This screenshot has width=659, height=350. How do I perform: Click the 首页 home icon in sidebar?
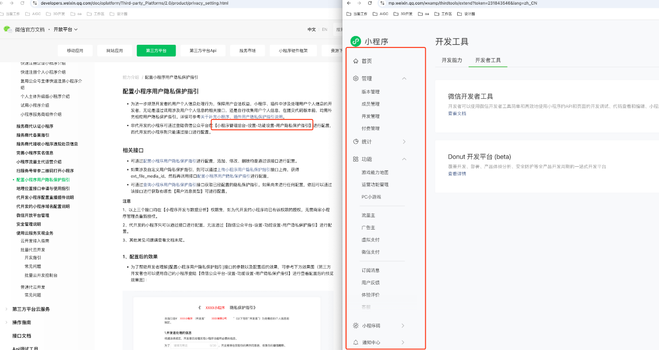pyautogui.click(x=356, y=61)
